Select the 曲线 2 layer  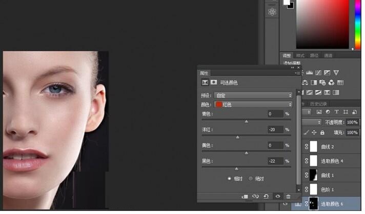(327, 147)
